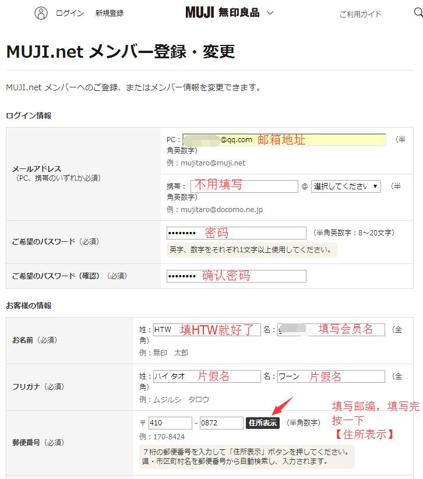Expand the chevron next to MUJI logo
Screen dimensions: 423x479
[270, 13]
